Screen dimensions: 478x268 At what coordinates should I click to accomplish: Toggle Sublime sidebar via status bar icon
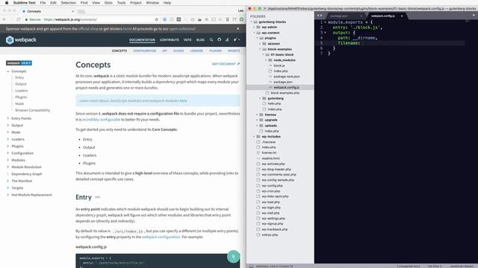pyautogui.click(x=251, y=267)
